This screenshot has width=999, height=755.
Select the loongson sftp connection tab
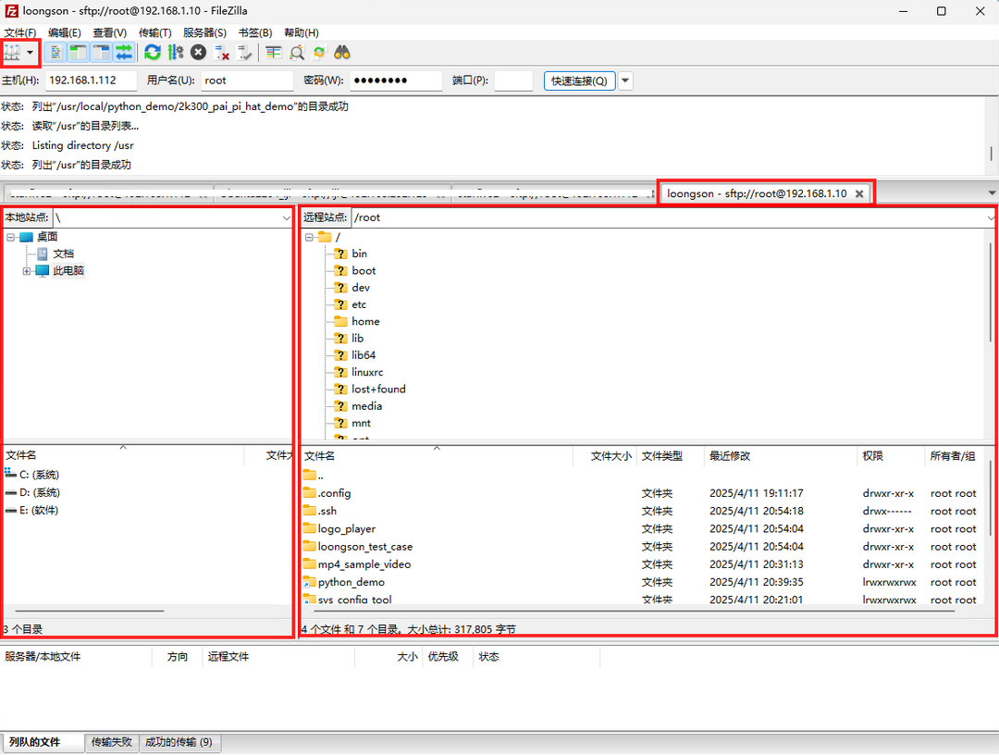click(x=757, y=193)
